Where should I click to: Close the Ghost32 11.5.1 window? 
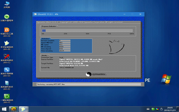140,14
